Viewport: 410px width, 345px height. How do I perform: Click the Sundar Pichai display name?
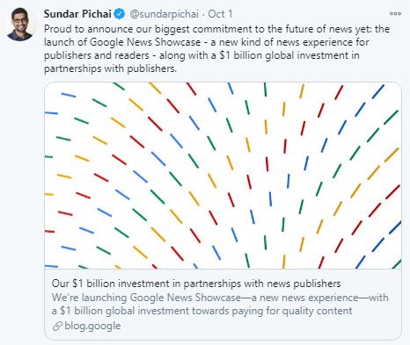(x=77, y=14)
